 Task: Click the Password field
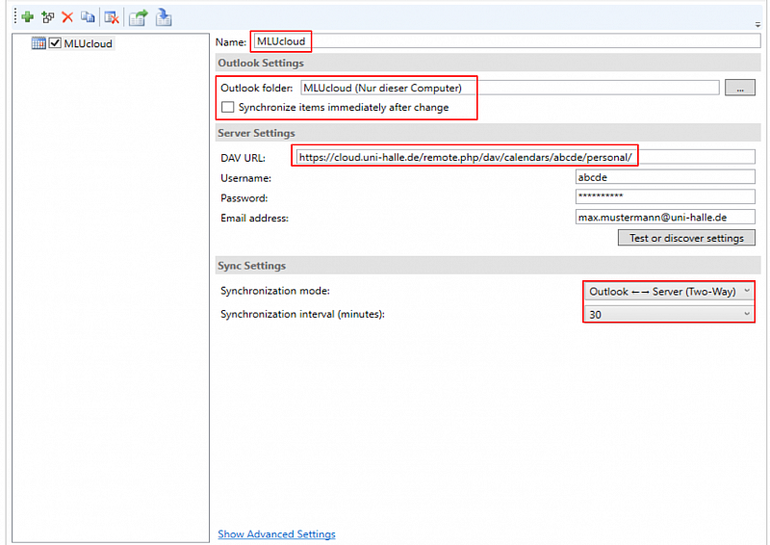[x=664, y=197]
